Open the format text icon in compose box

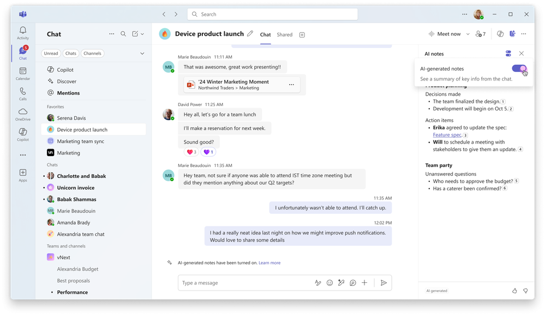point(318,283)
